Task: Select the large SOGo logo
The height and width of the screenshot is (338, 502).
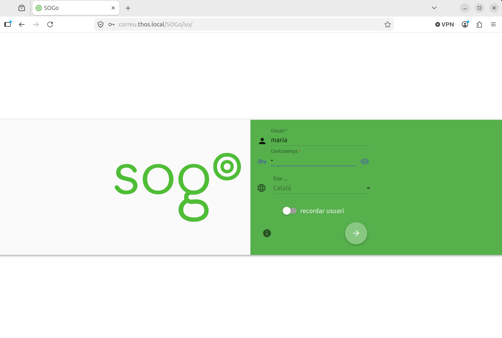Action: click(177, 187)
